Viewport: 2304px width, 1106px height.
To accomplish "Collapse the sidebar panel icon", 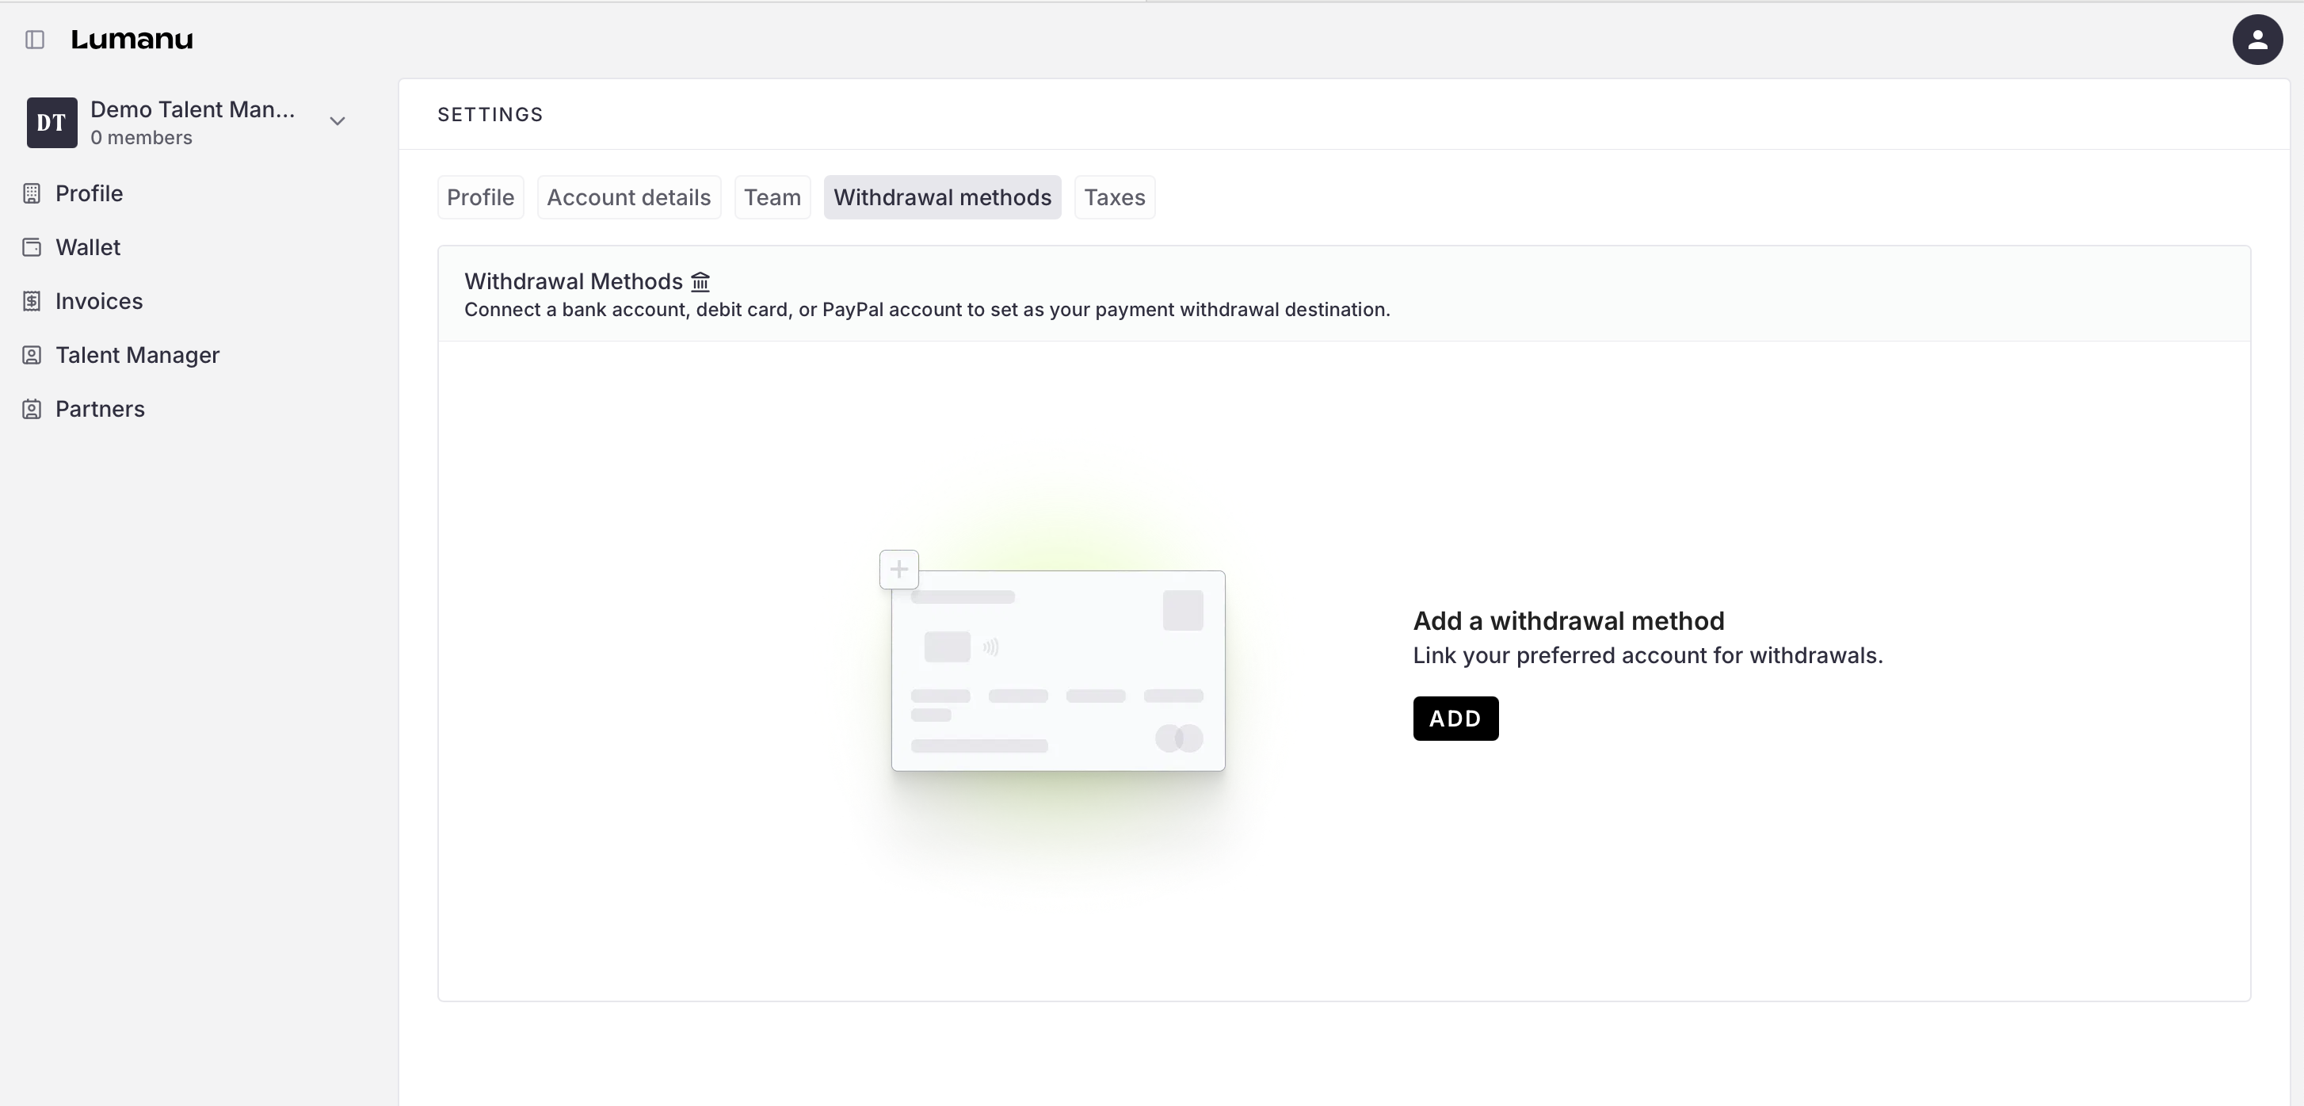I will [x=35, y=40].
